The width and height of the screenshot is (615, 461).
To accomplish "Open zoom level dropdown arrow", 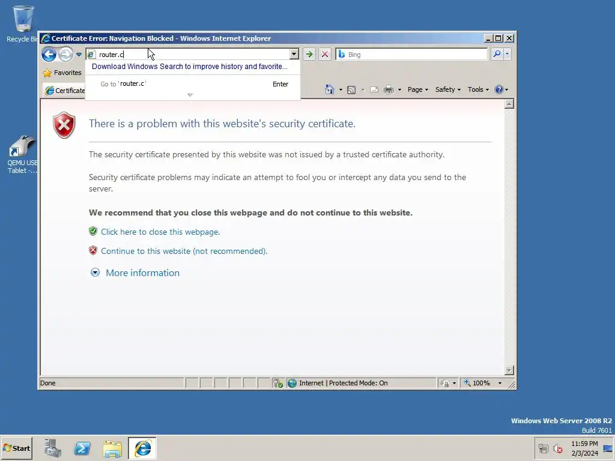I will [500, 383].
